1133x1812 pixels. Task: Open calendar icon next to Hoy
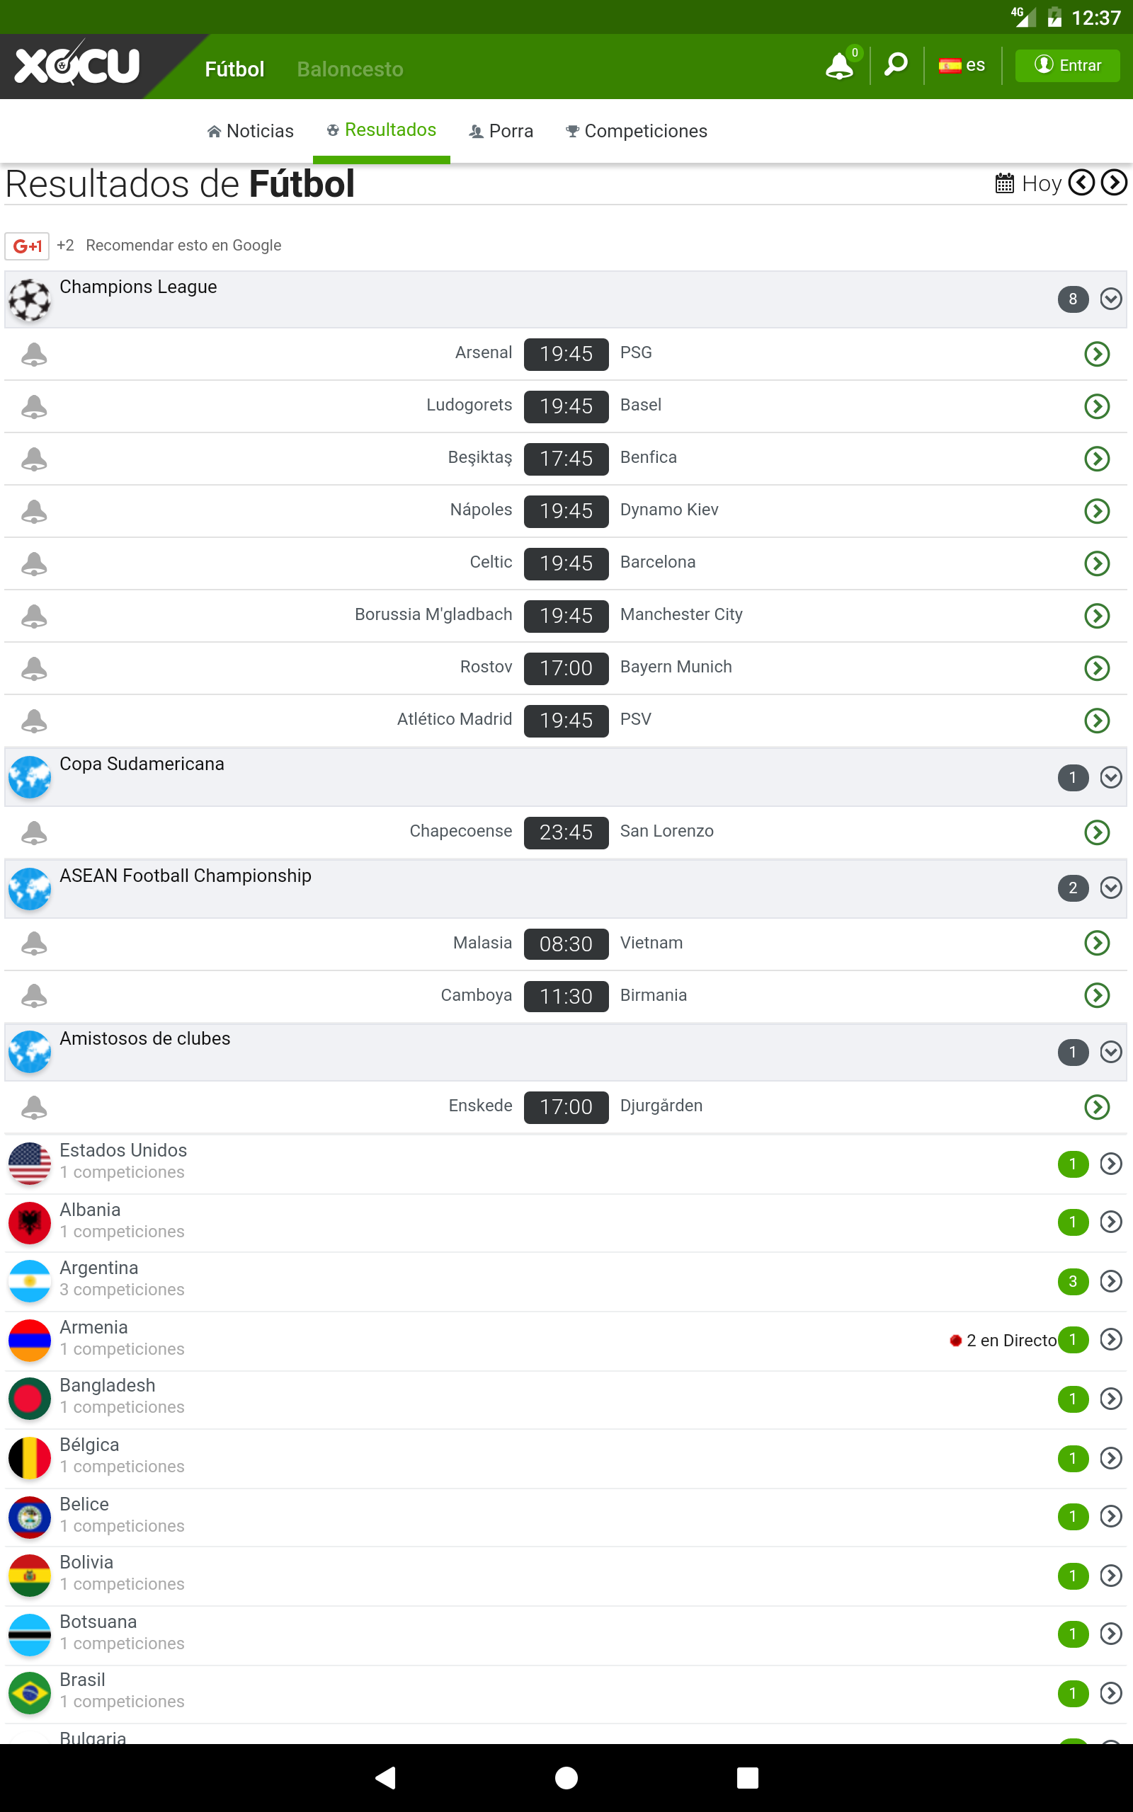tap(1004, 183)
